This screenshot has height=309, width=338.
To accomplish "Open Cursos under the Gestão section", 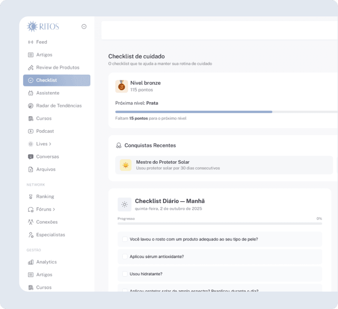I will 44,288.
